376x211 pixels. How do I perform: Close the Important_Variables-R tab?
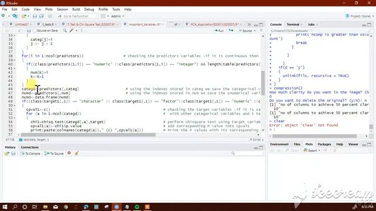(x=163, y=25)
